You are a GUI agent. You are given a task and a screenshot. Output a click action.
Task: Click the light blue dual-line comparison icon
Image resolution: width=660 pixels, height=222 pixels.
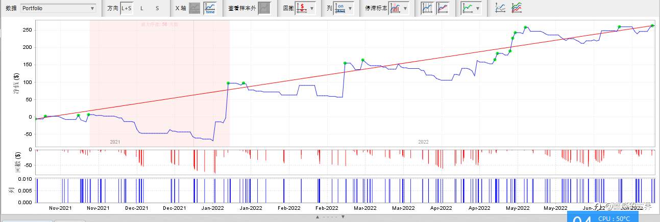pos(501,8)
